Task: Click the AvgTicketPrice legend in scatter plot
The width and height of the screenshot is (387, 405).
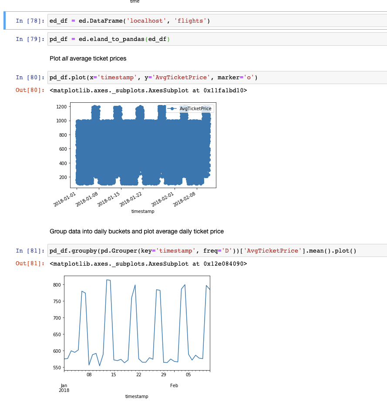Action: [190, 108]
